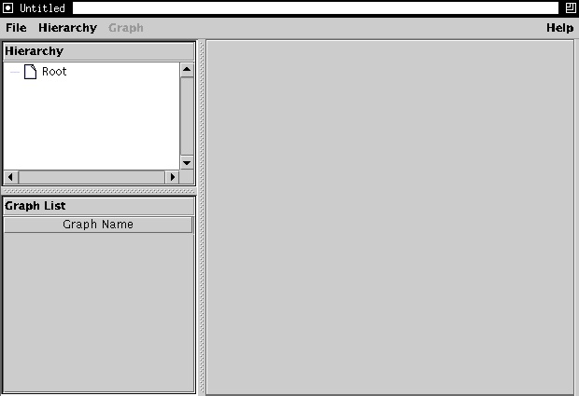Click divider between Hierarchy and Graph List
The width and height of the screenshot is (579, 396).
pyautogui.click(x=99, y=191)
